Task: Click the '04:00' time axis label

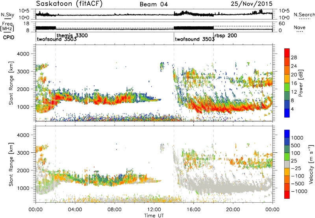Action: [x=75, y=210]
